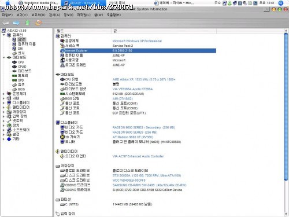Open ST3120026A disk drive link
The height and width of the screenshot is (217, 289).
[x=147, y=175]
